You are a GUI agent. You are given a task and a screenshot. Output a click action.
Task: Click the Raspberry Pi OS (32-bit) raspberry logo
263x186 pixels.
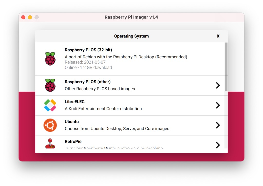pyautogui.click(x=50, y=59)
